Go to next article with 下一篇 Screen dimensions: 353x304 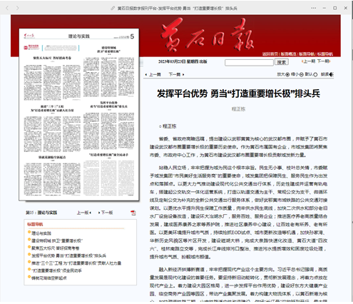[x=176, y=74]
